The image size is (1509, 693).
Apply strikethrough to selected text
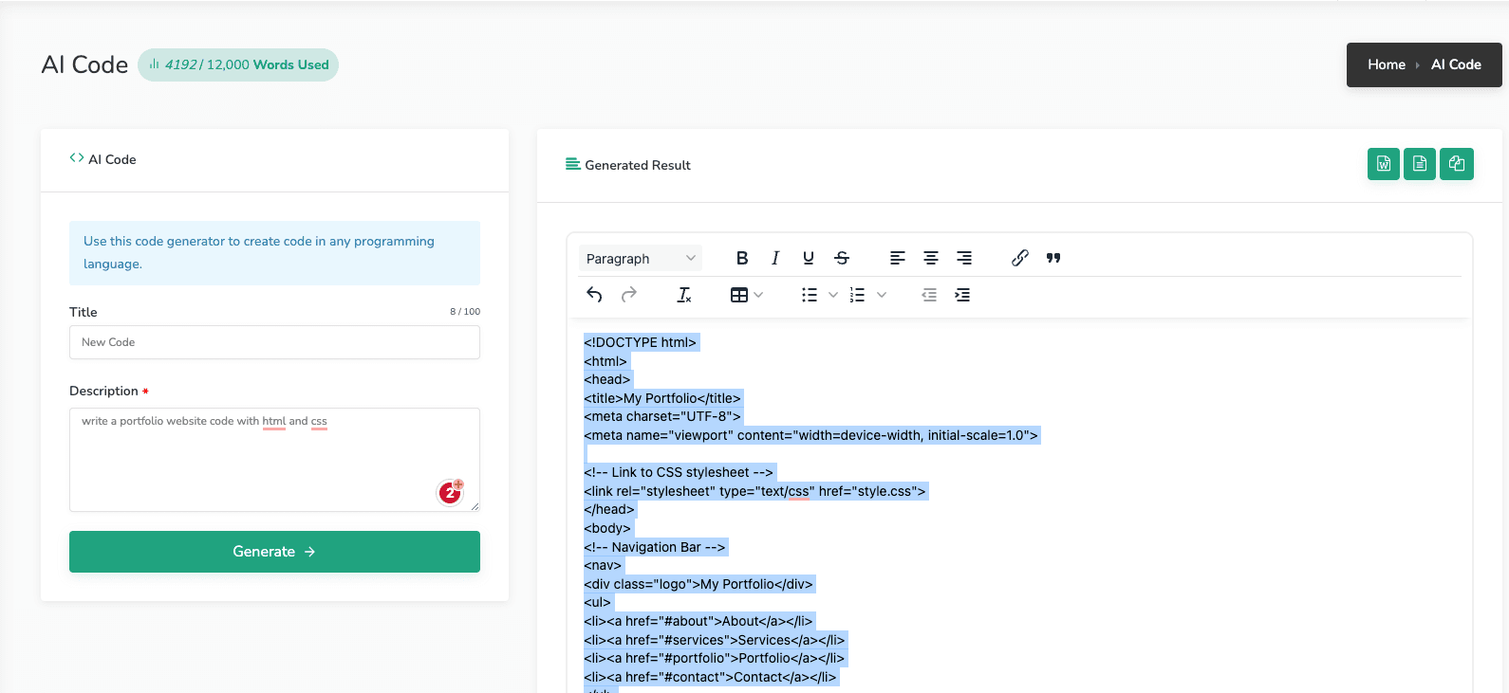(842, 258)
